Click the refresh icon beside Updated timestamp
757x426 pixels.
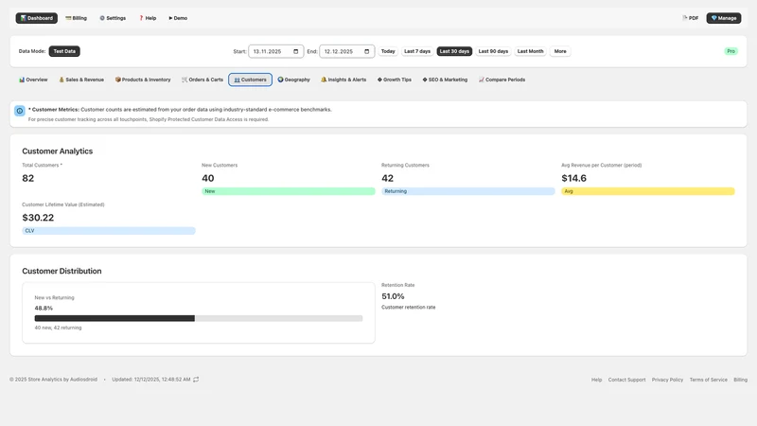196,380
